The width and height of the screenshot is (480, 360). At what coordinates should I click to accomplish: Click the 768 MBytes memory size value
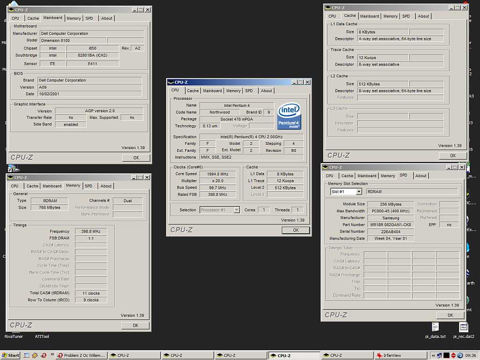click(x=50, y=208)
